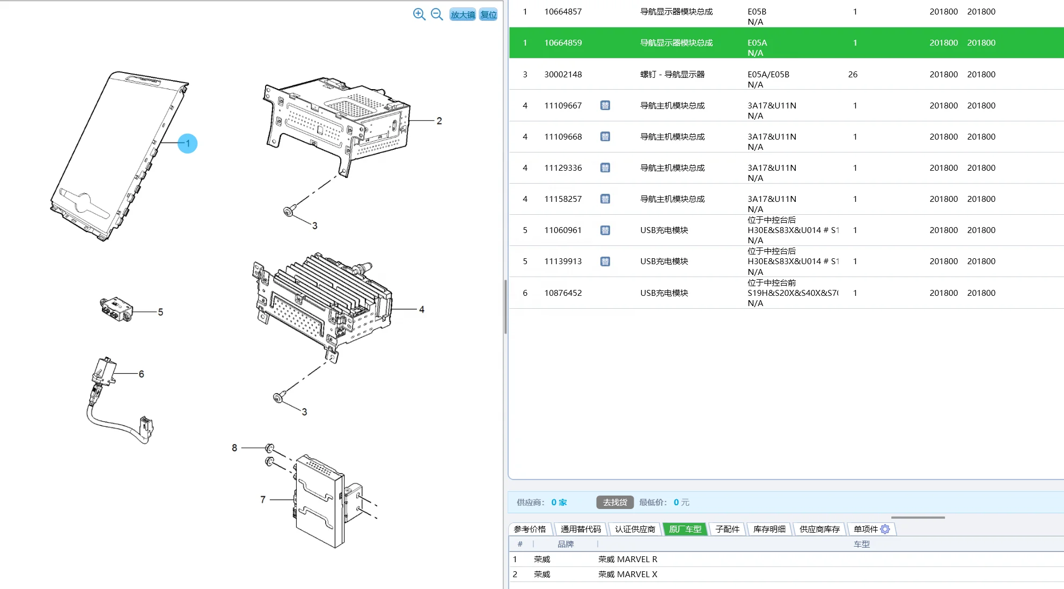Select callout number 5 in diagram

[x=160, y=312]
